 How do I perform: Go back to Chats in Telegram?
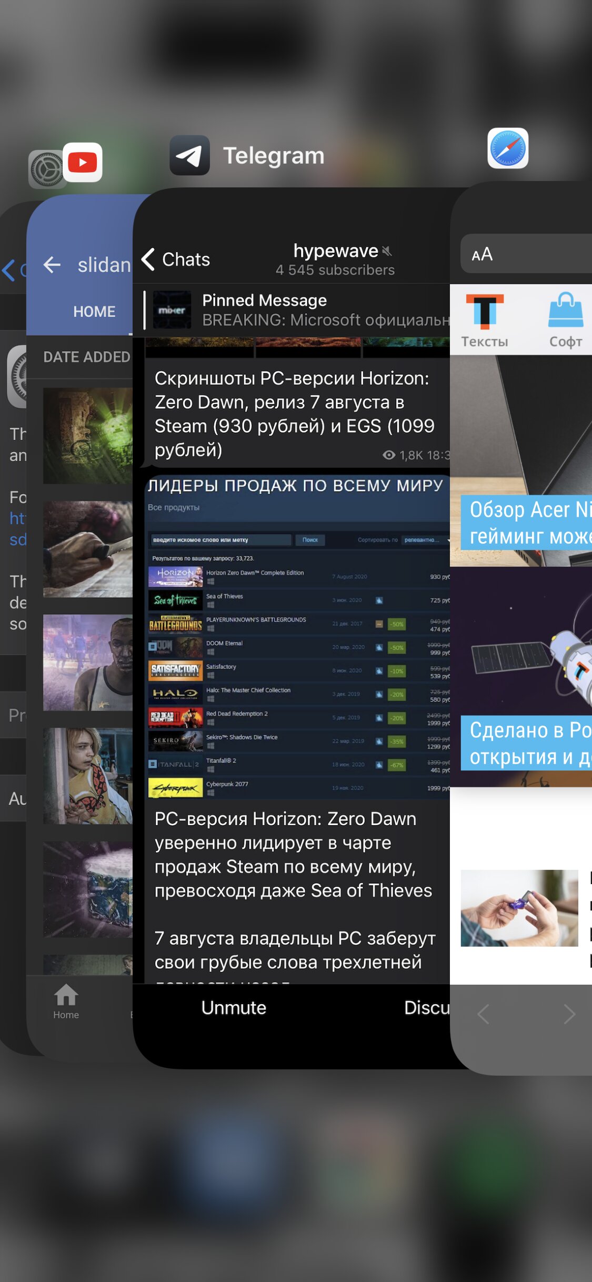176,259
